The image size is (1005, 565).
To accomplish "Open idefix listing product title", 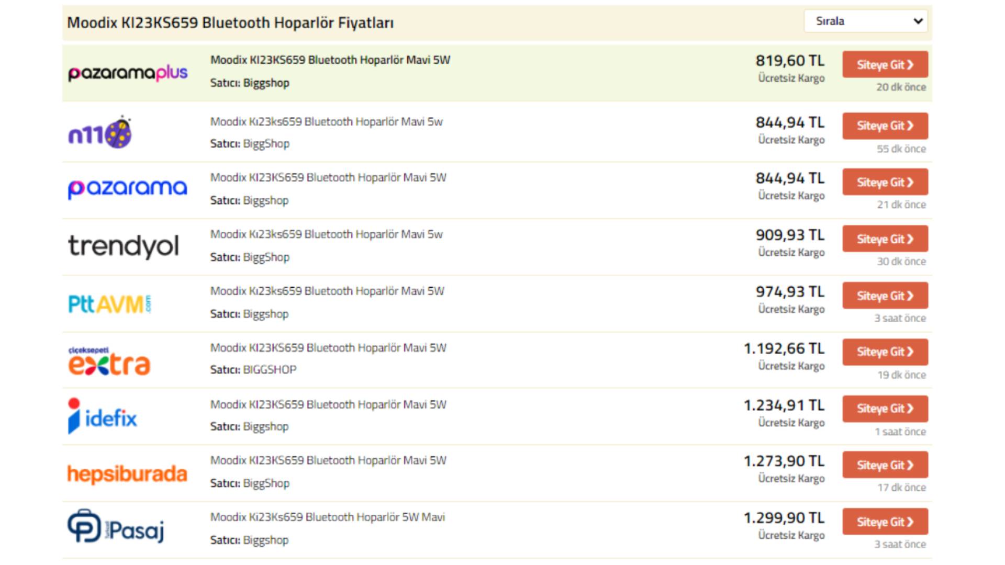I will [x=328, y=405].
